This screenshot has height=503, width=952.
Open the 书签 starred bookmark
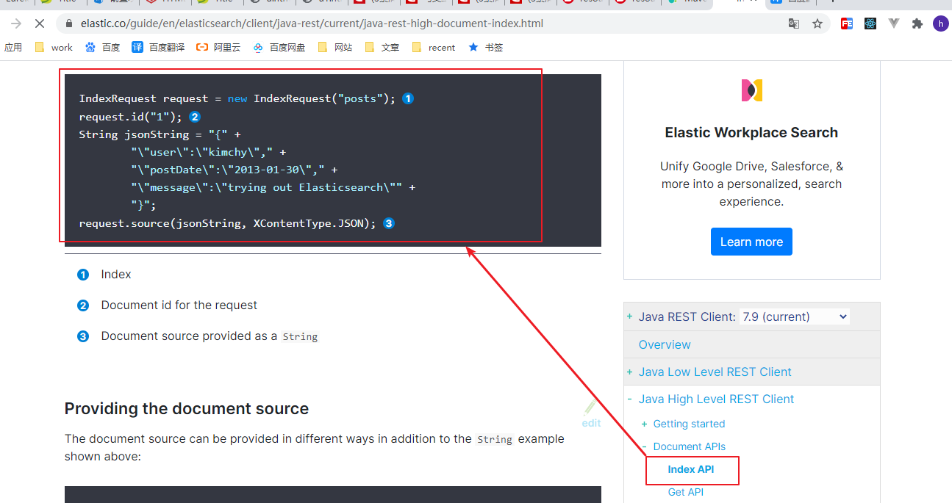[485, 47]
